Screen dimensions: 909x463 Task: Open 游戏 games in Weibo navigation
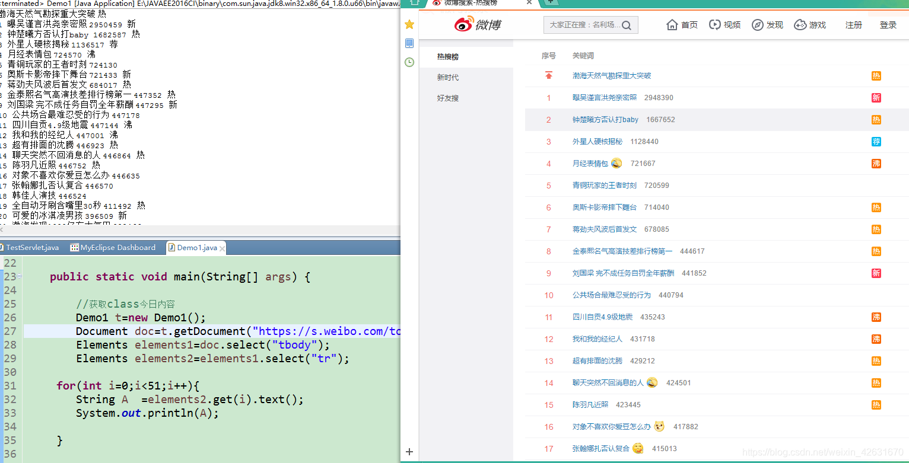click(x=810, y=25)
